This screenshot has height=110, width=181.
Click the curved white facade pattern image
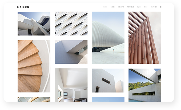click(71, 24)
